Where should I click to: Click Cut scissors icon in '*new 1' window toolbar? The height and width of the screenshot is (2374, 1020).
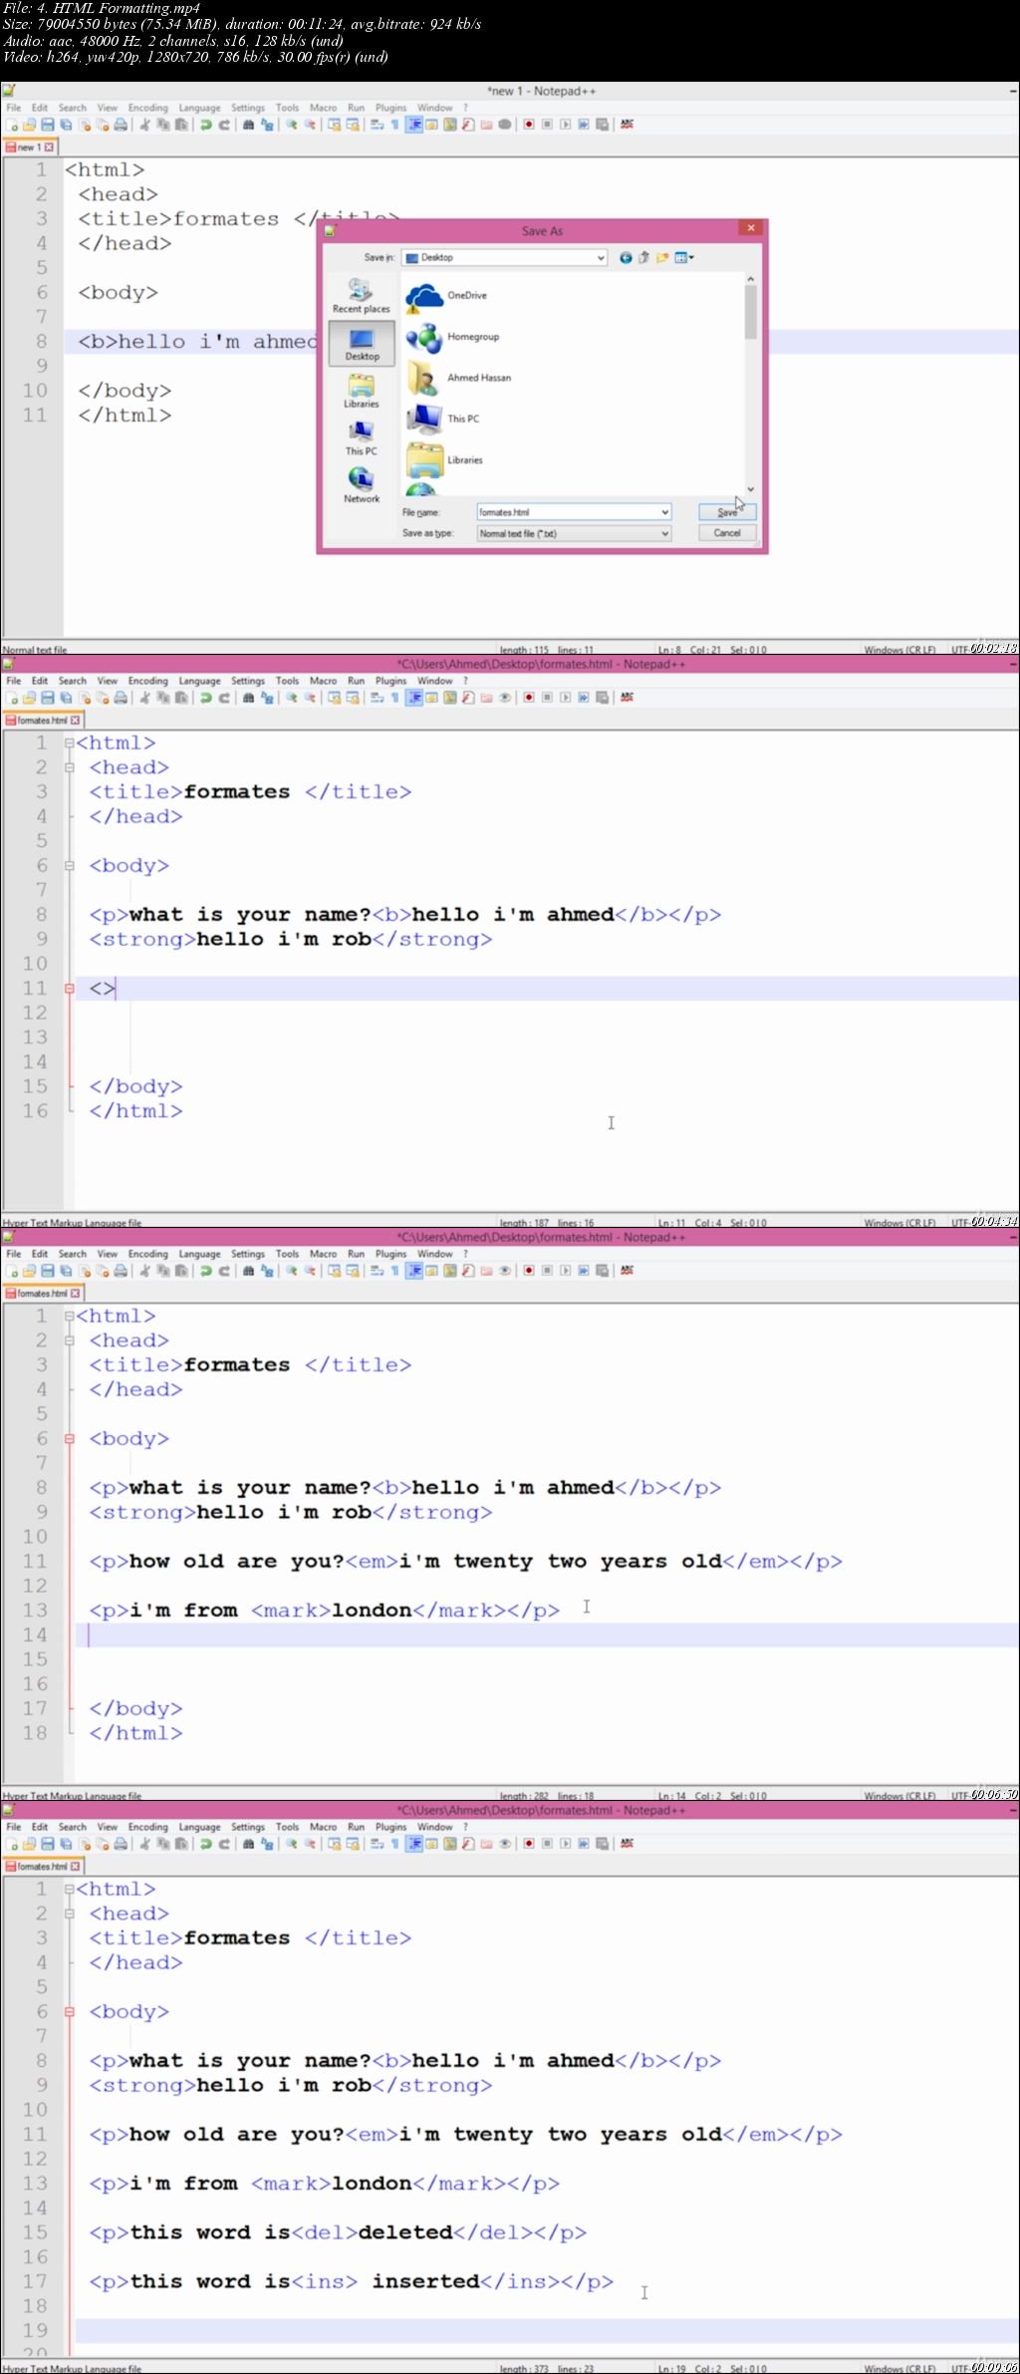pos(144,125)
